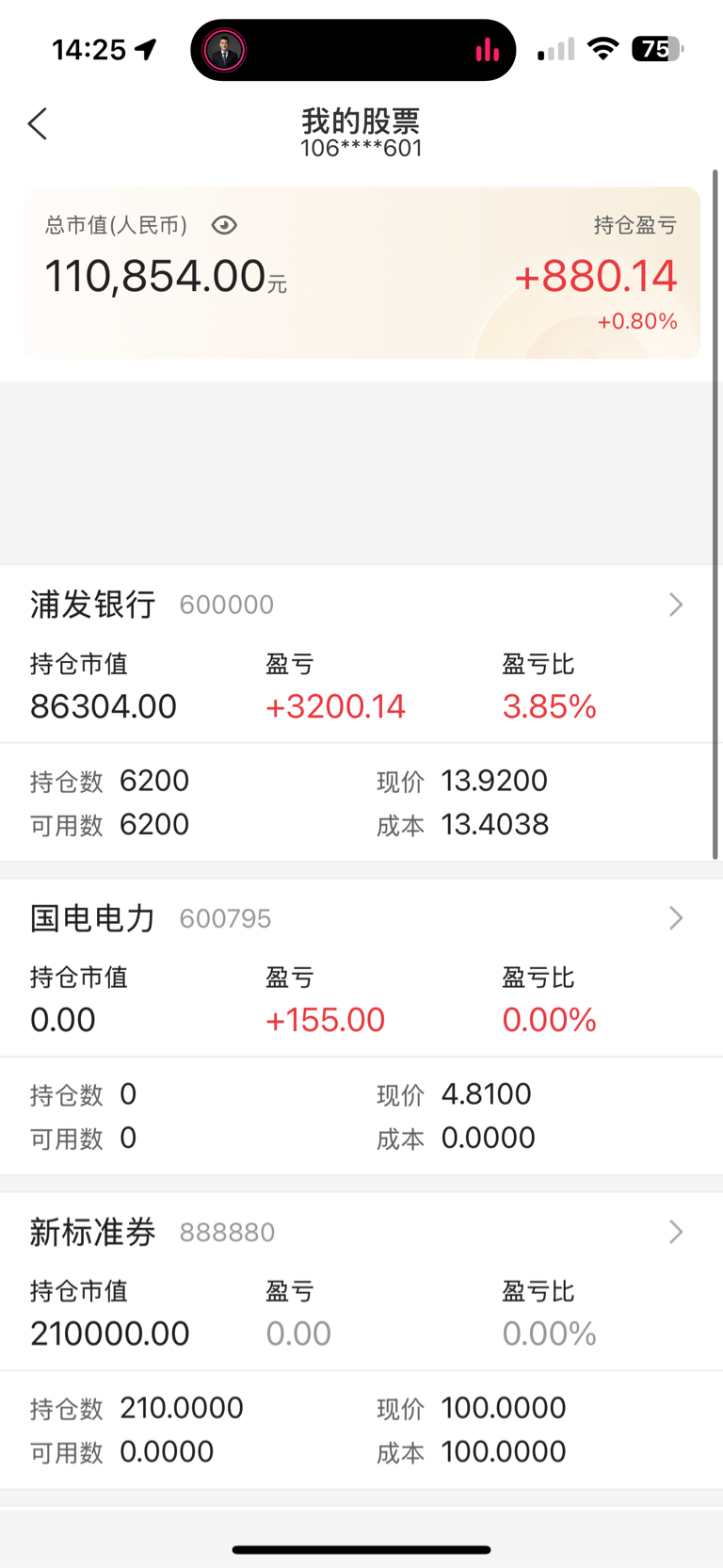
Task: Tap the cellular signal bars icon
Action: 555,50
